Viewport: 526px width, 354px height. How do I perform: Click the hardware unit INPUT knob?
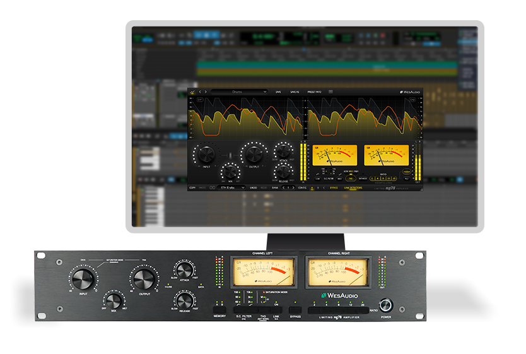(83, 280)
